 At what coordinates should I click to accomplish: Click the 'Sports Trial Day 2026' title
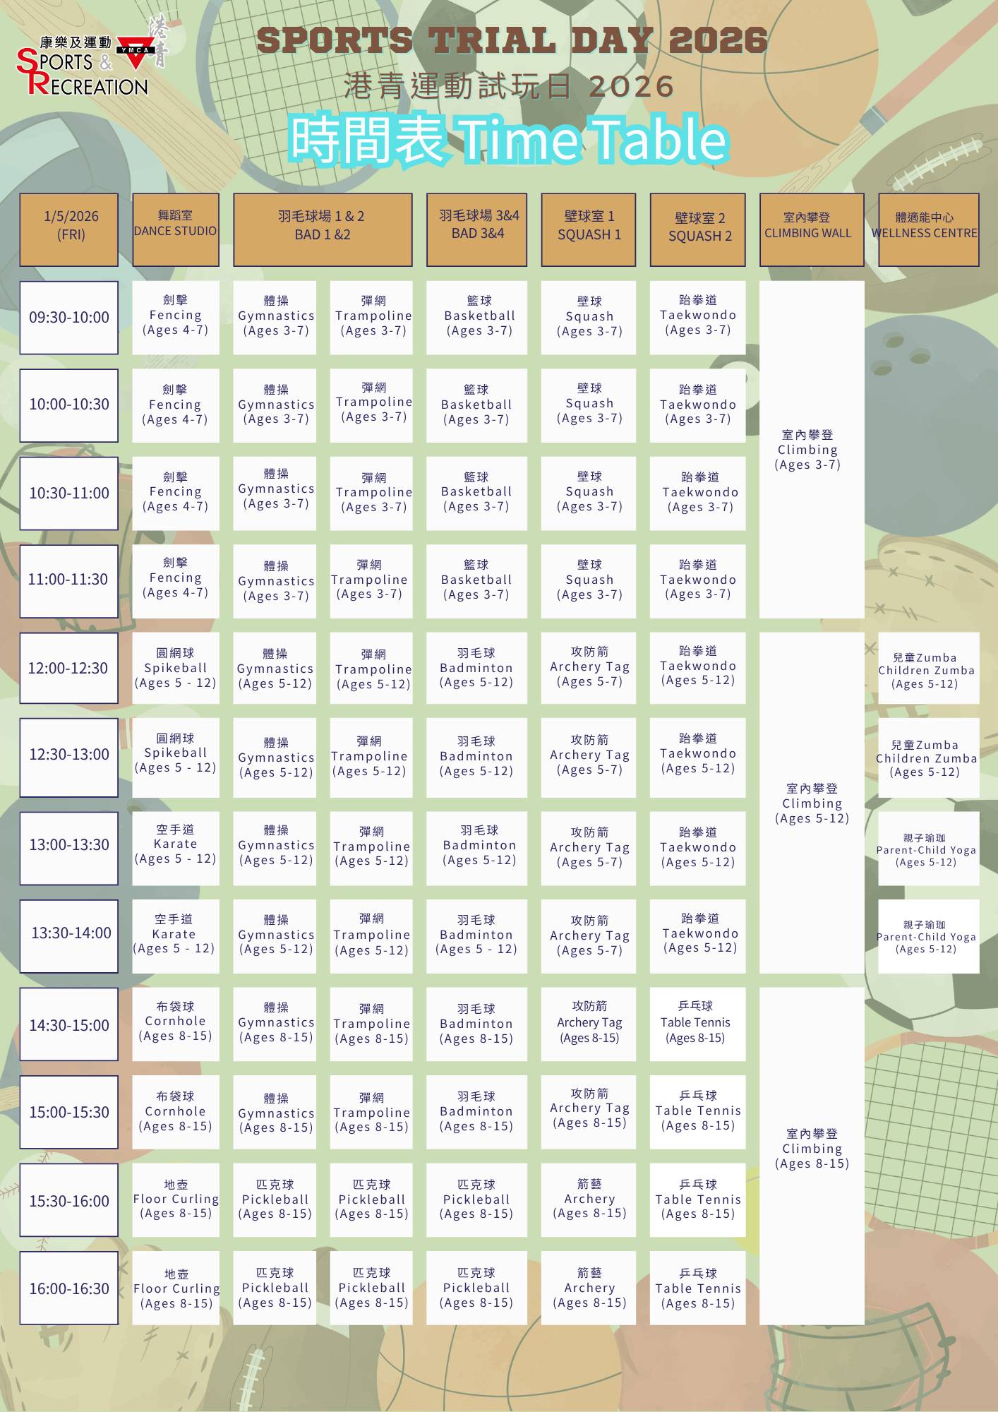click(x=512, y=40)
